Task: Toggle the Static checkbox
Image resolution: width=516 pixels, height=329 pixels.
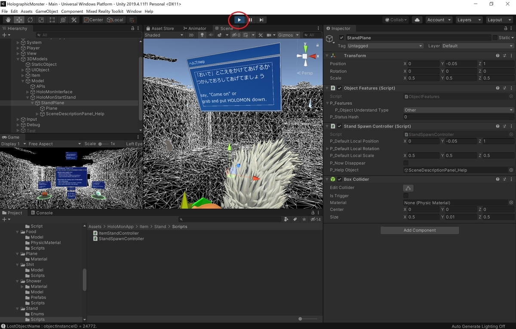Action: pyautogui.click(x=495, y=38)
